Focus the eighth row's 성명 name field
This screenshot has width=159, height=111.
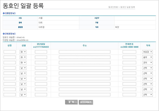coord(10,89)
